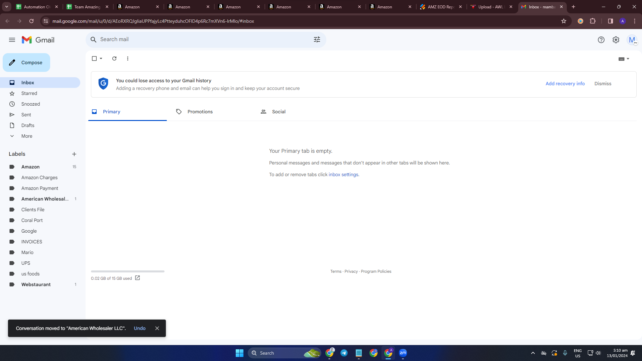
Task: Open the Gmail main menu hamburger icon
Action: 12,40
